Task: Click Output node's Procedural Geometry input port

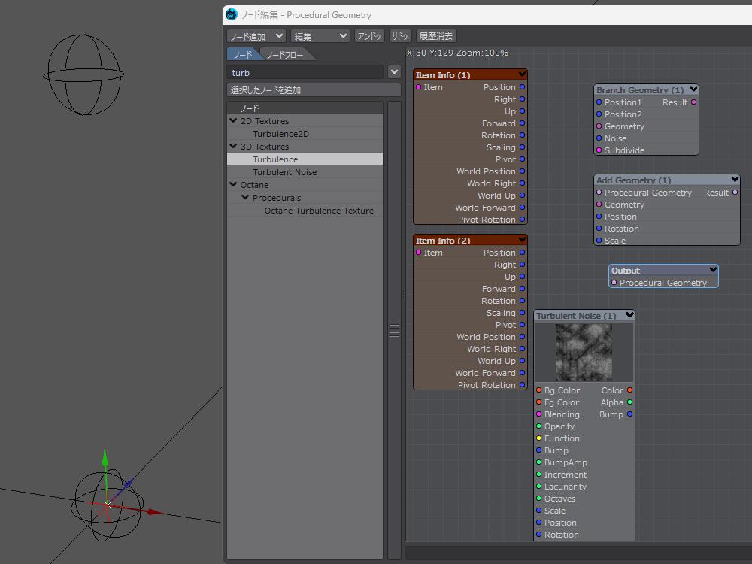Action: [614, 283]
